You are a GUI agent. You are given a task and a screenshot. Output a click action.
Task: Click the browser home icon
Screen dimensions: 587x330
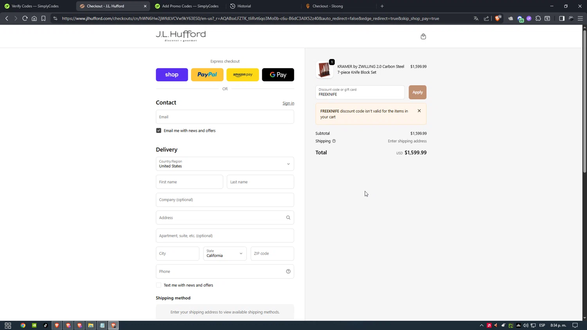click(34, 18)
